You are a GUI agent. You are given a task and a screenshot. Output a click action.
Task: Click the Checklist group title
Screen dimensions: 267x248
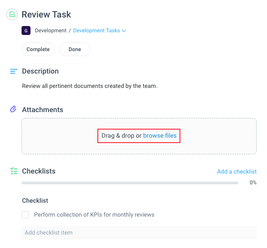[x=35, y=200]
